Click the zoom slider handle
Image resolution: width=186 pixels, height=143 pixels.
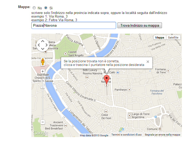[43, 87]
